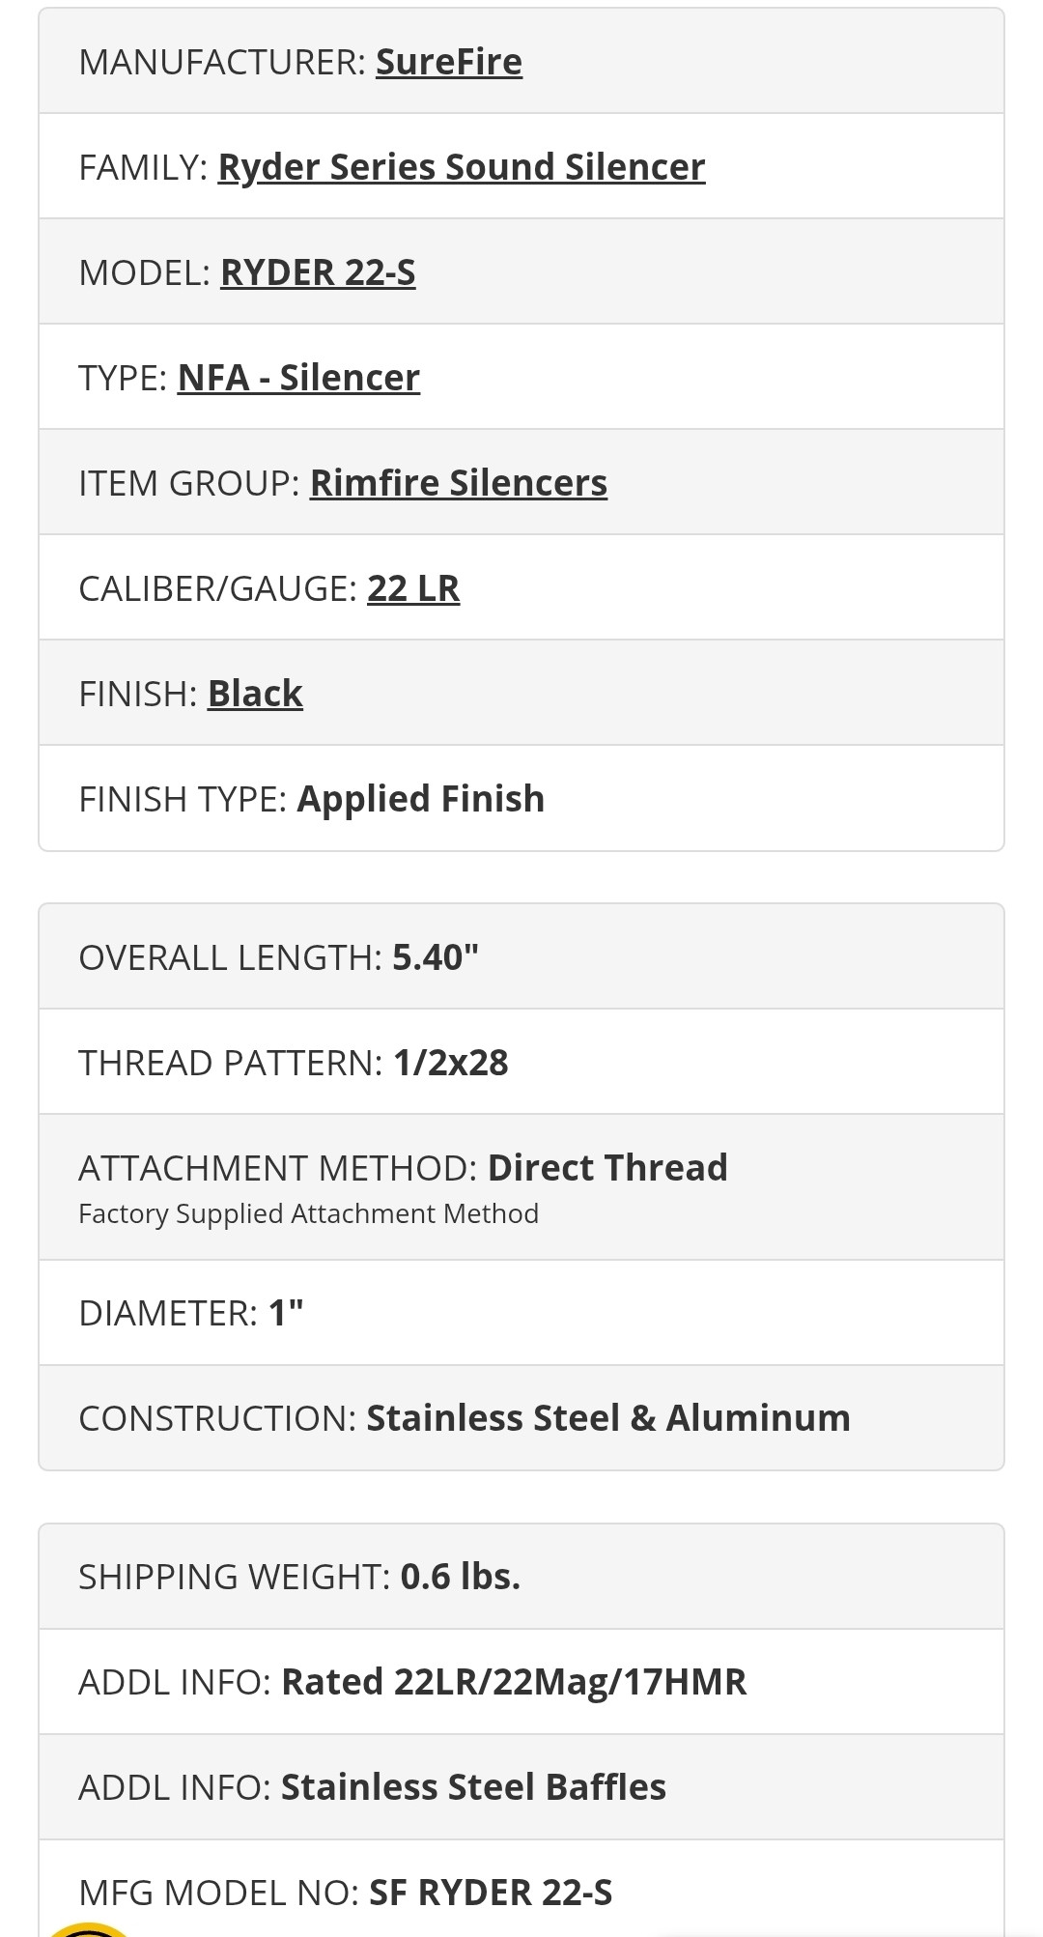Image resolution: width=1043 pixels, height=1937 pixels.
Task: Click the MANUFACTURER label text
Action: coord(222,62)
